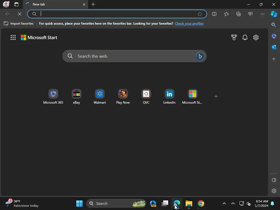Open the network tray icon
Viewport: 280px width, 210px height.
click(x=241, y=203)
